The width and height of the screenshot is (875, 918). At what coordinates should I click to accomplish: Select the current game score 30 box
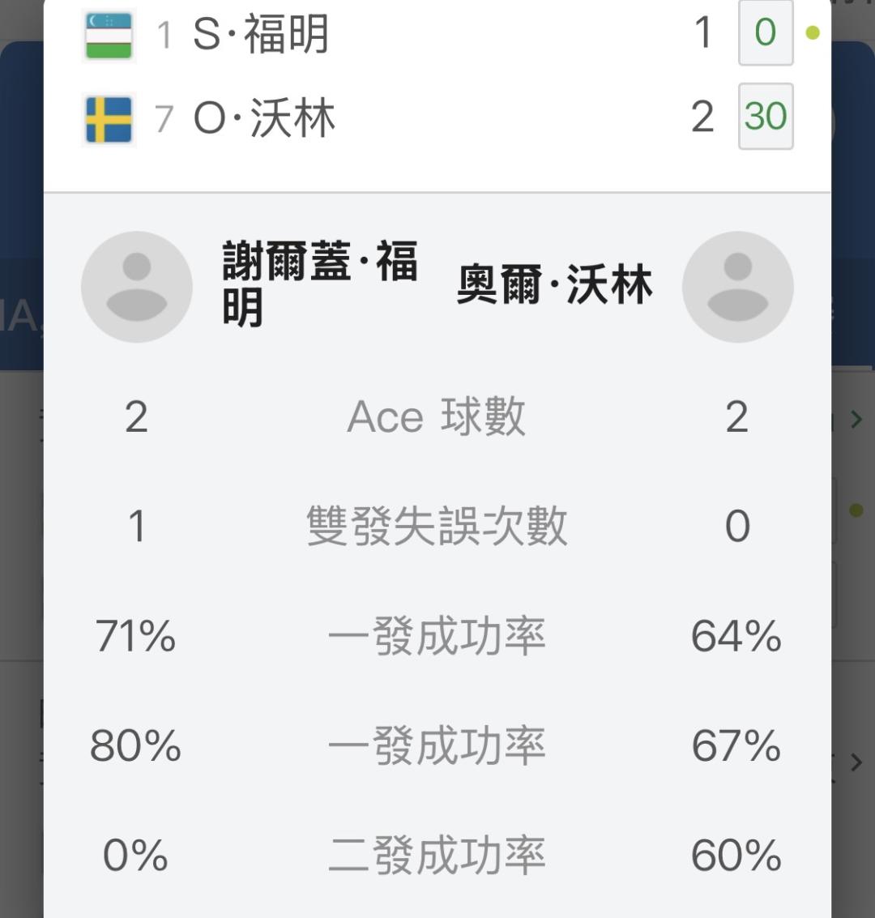[766, 116]
